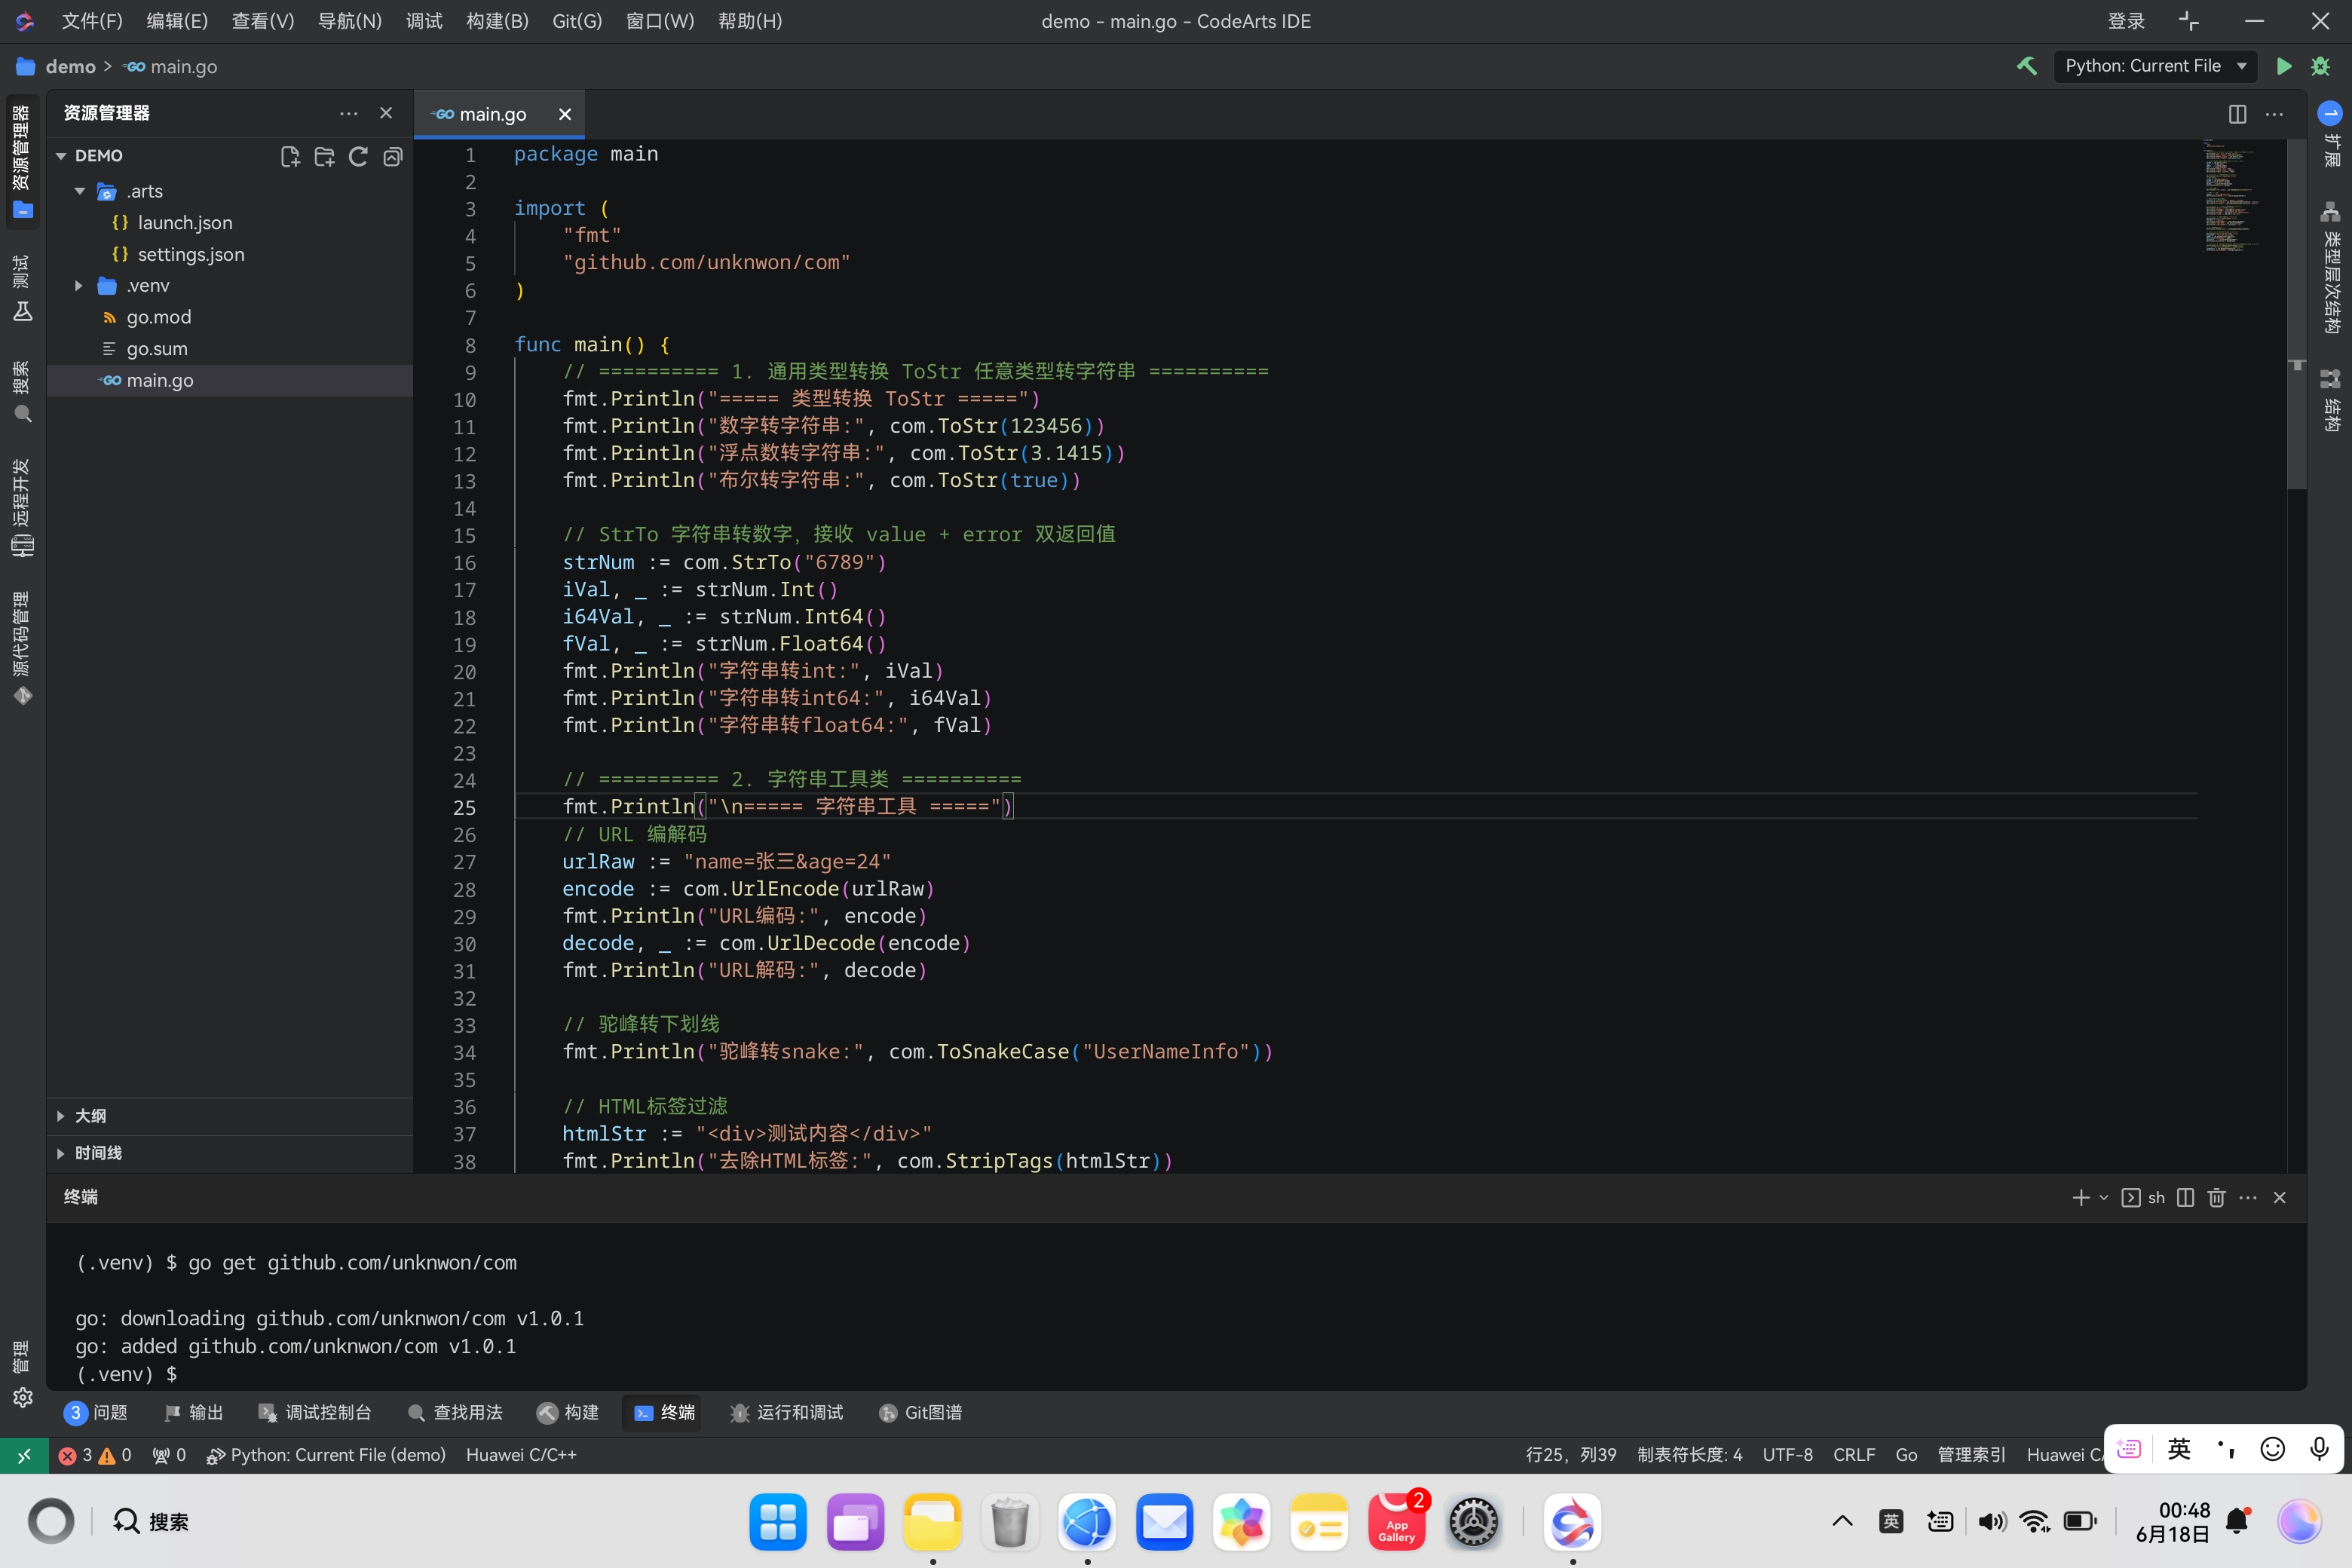Open the 文件(F) menu
Screen dimensions: 2352x1568
pyautogui.click(x=92, y=21)
